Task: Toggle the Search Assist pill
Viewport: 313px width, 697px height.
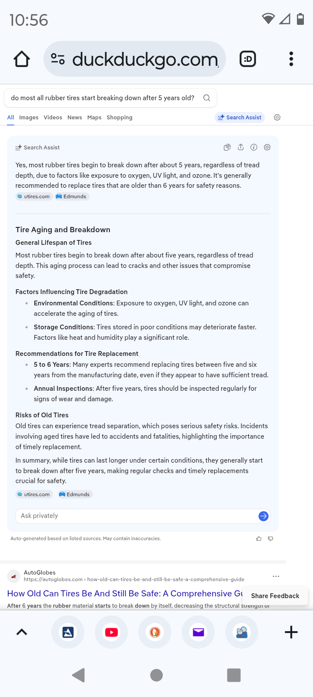Action: pyautogui.click(x=240, y=118)
